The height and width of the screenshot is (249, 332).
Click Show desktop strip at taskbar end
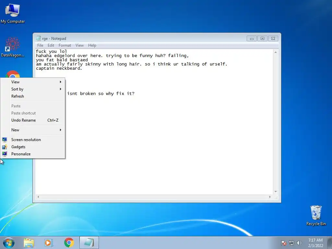coord(330,243)
